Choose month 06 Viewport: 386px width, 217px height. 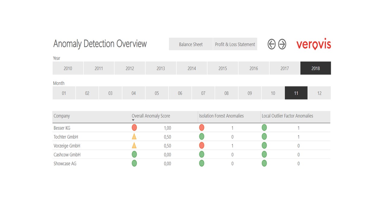point(180,93)
